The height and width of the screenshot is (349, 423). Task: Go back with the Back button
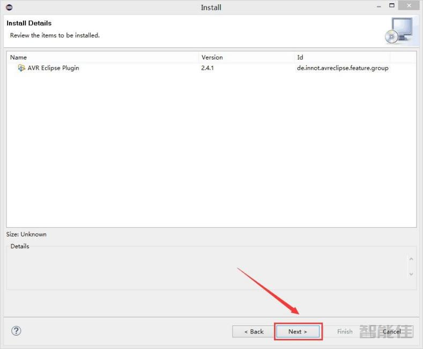[254, 331]
